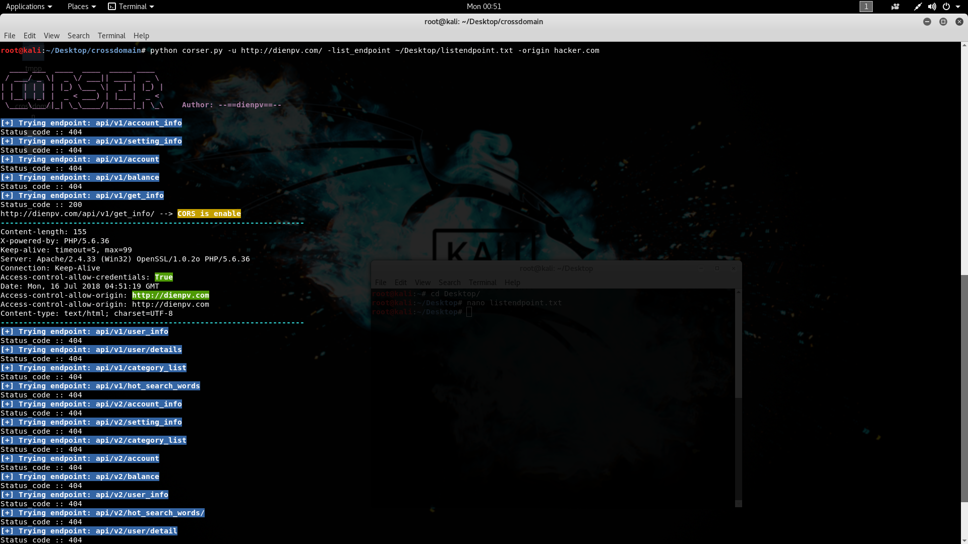Open the Places dropdown
The image size is (968, 544).
point(81,7)
